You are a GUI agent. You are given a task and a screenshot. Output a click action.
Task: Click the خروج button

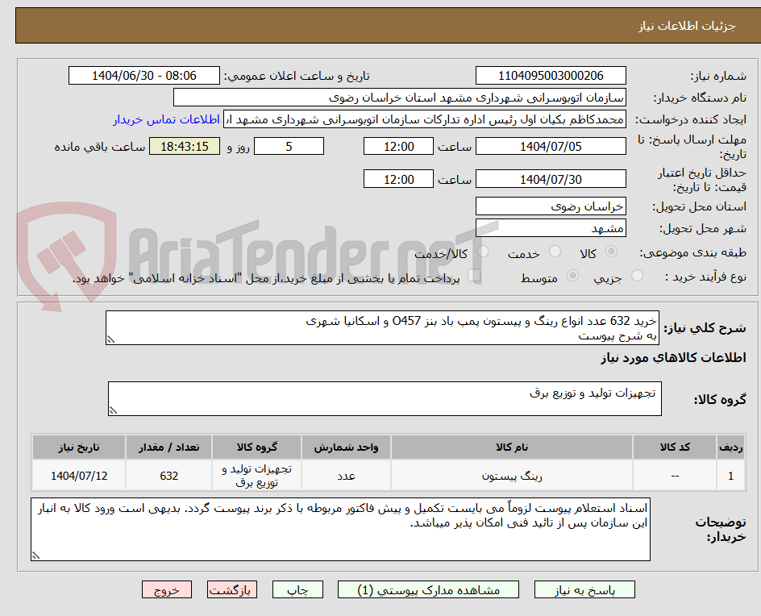click(167, 589)
